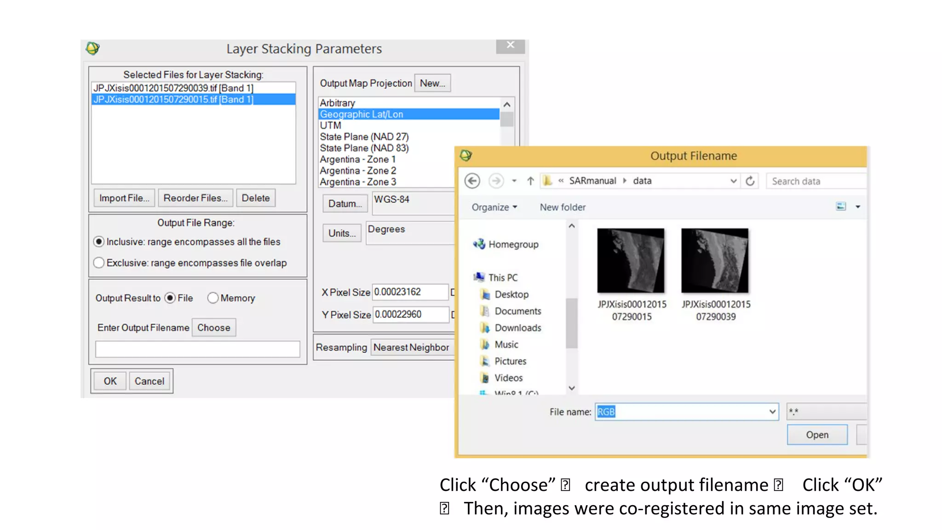Image resolution: width=942 pixels, height=530 pixels.
Task: Open the file type filter box
Action: (x=827, y=412)
